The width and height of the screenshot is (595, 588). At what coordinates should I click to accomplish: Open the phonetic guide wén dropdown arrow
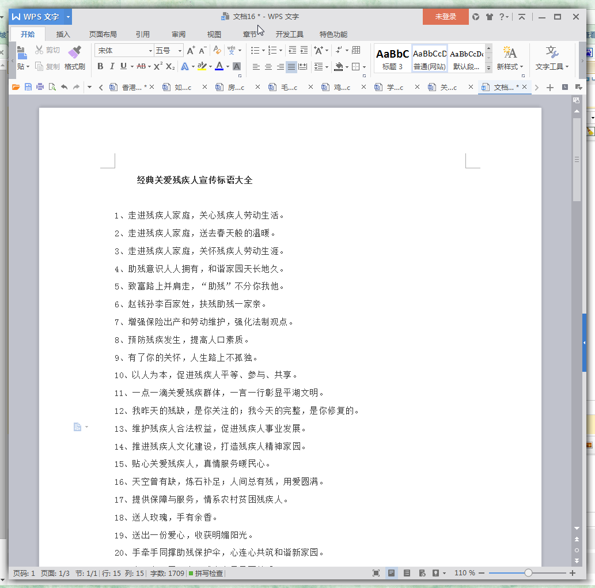(x=240, y=51)
